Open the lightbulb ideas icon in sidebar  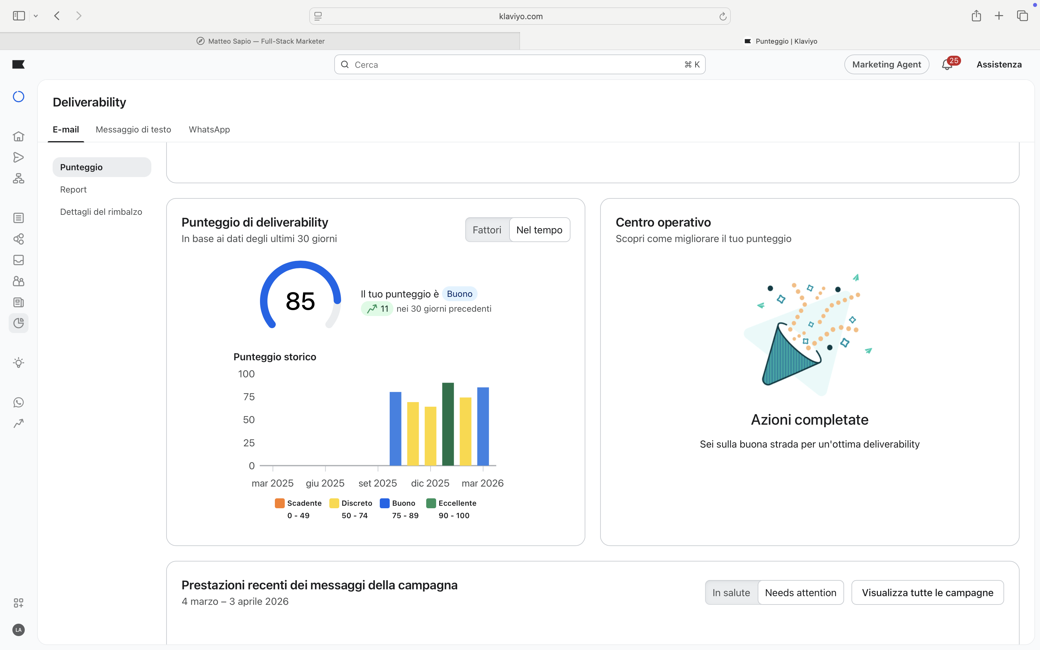tap(19, 363)
